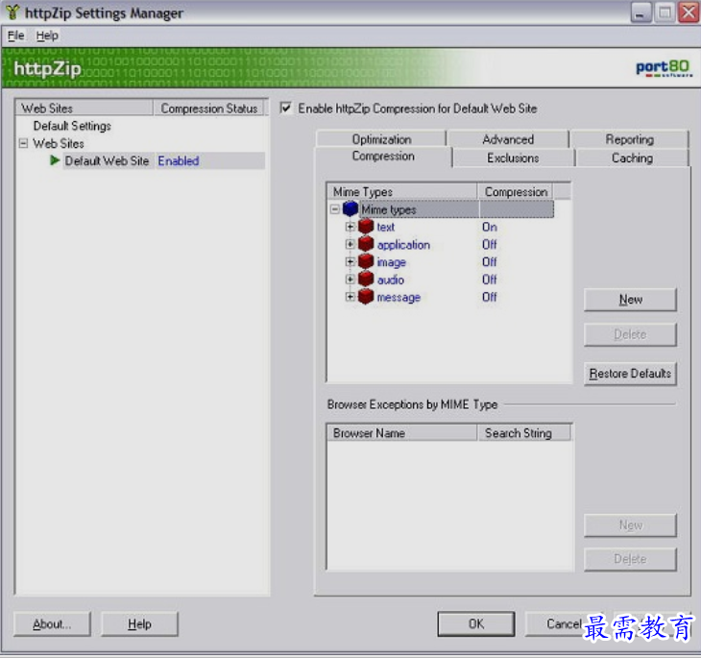Click the Delete button beside the Mime Types list

pyautogui.click(x=630, y=334)
